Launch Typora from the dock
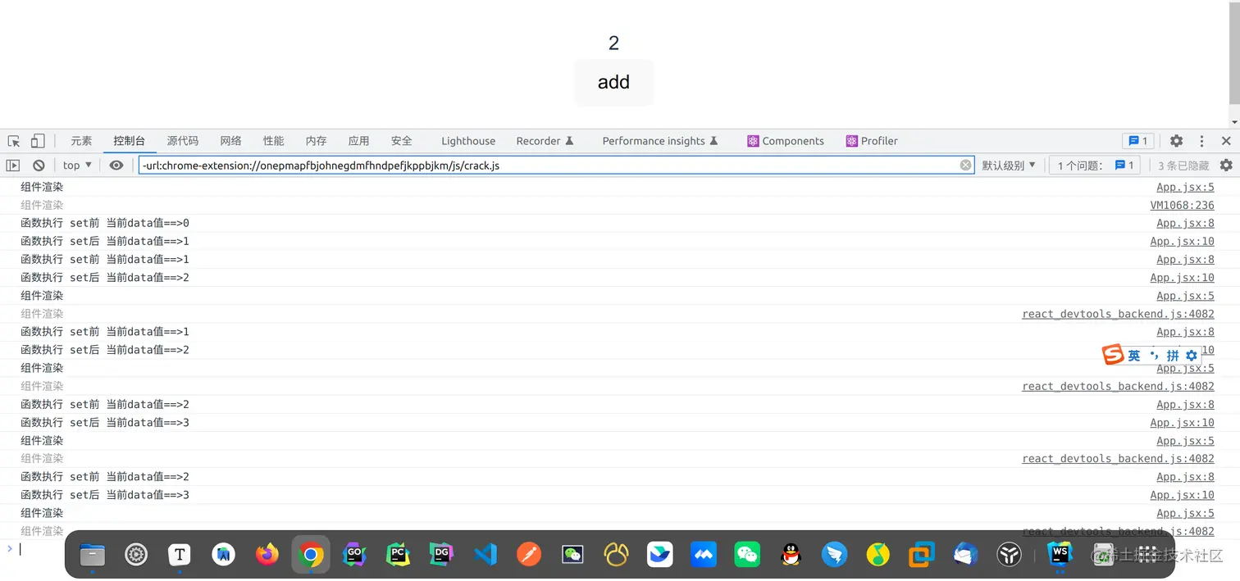The width and height of the screenshot is (1240, 581). (180, 555)
